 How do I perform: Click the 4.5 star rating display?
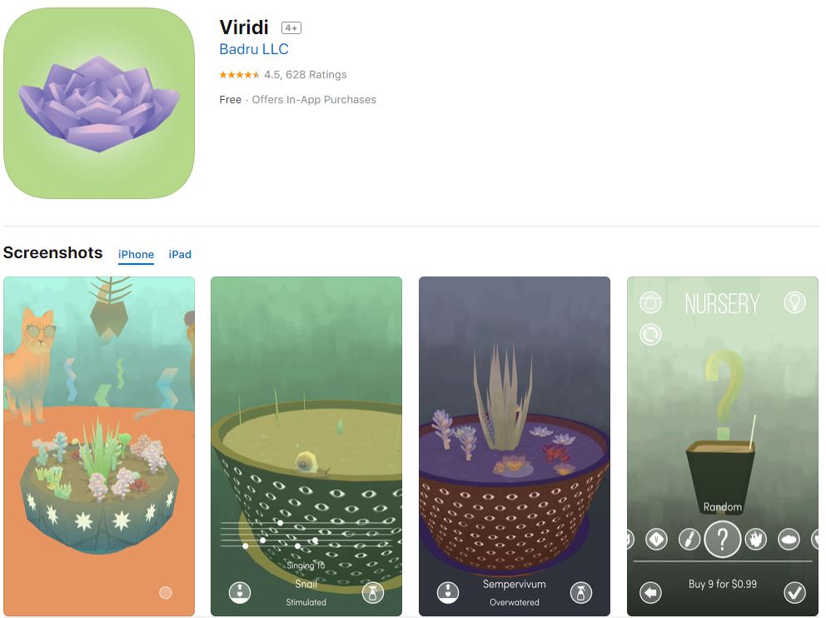(283, 75)
